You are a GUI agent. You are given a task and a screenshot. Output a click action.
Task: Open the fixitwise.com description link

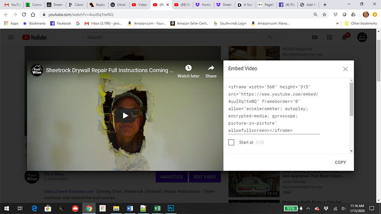click(x=69, y=192)
